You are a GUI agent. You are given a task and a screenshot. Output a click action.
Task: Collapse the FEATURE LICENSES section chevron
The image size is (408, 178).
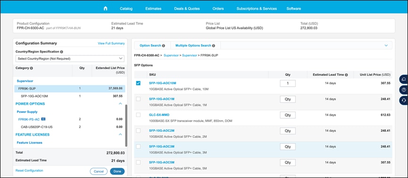pos(120,135)
